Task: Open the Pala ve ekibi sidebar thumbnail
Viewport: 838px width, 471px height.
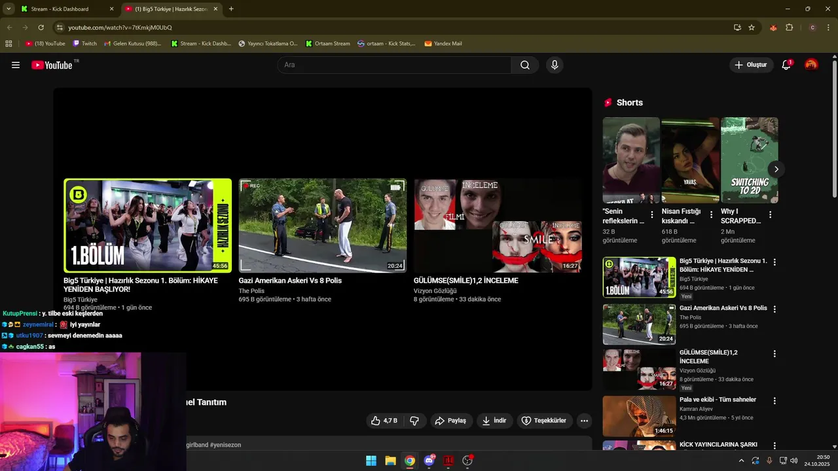Action: (639, 416)
